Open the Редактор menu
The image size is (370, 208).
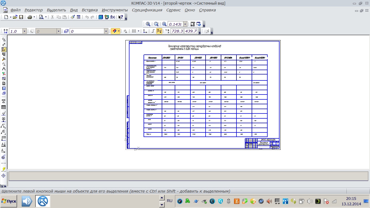point(34,10)
